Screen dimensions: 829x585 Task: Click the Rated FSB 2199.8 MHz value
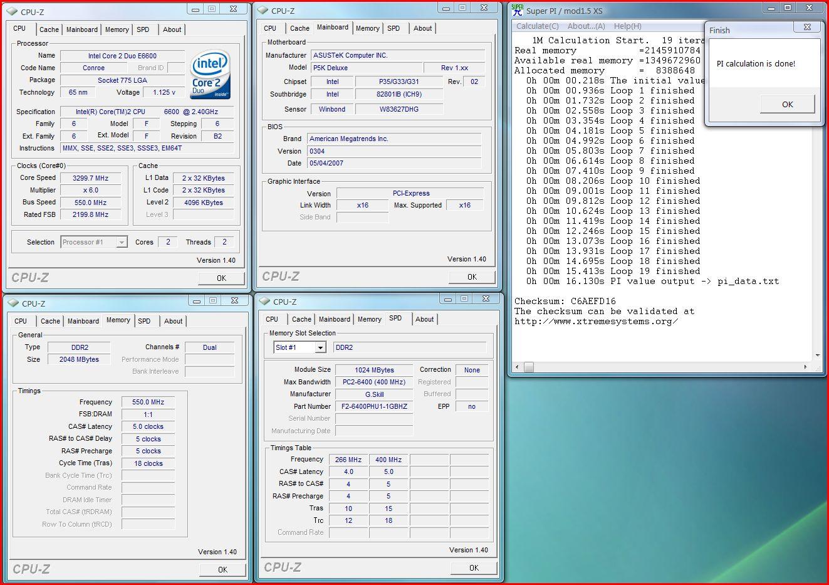tap(90, 214)
